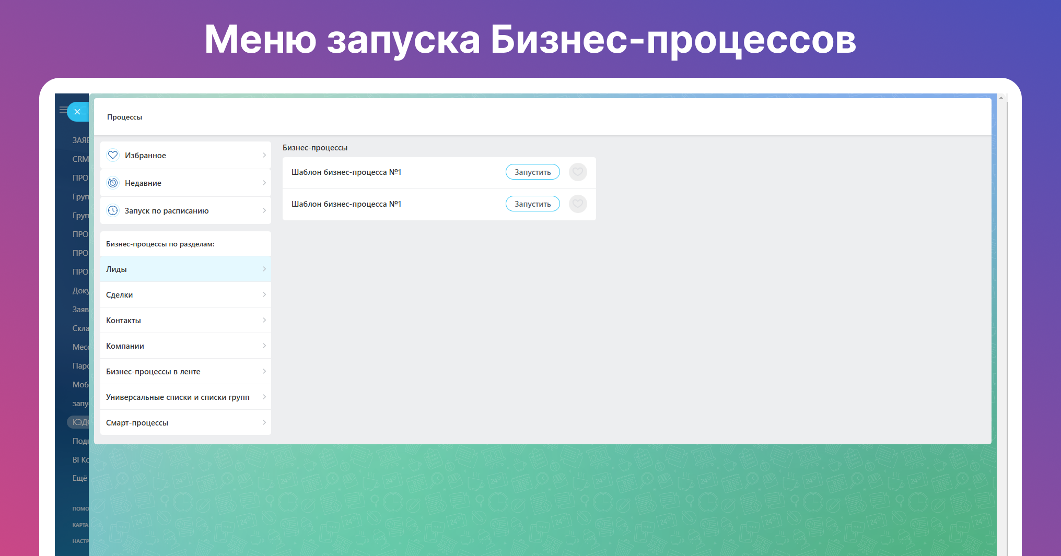The image size is (1061, 556).
Task: Favorite the first Шаблон бизнес-процесса №1
Action: (578, 172)
